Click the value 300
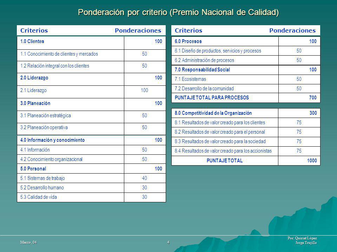This screenshot has height=252, width=337. (313, 113)
